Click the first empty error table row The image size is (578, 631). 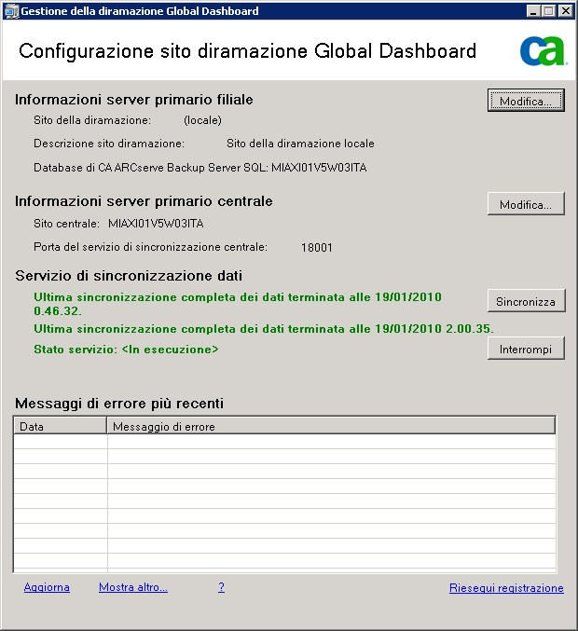(284, 442)
